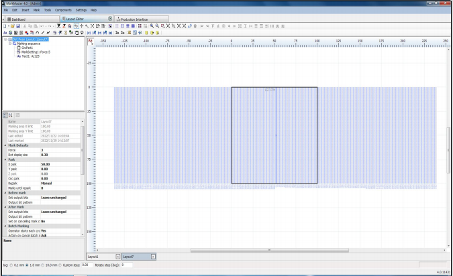Collapse the Dot Peen Layout tree root

pos(5,40)
